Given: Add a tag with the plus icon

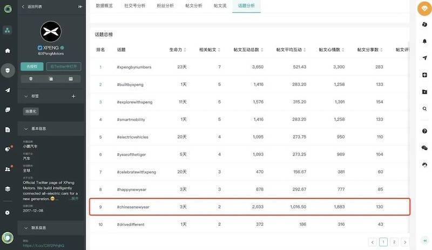Looking at the screenshot, I should [73, 96].
